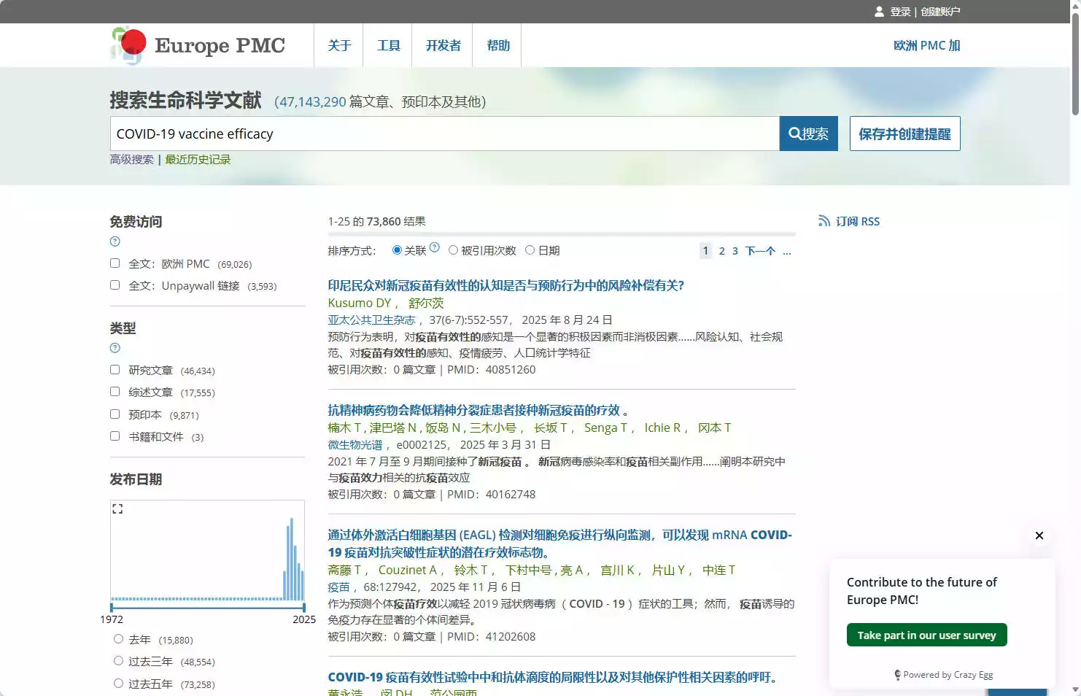Image resolution: width=1081 pixels, height=696 pixels.
Task: Click author 舒尔茨
Action: (426, 303)
